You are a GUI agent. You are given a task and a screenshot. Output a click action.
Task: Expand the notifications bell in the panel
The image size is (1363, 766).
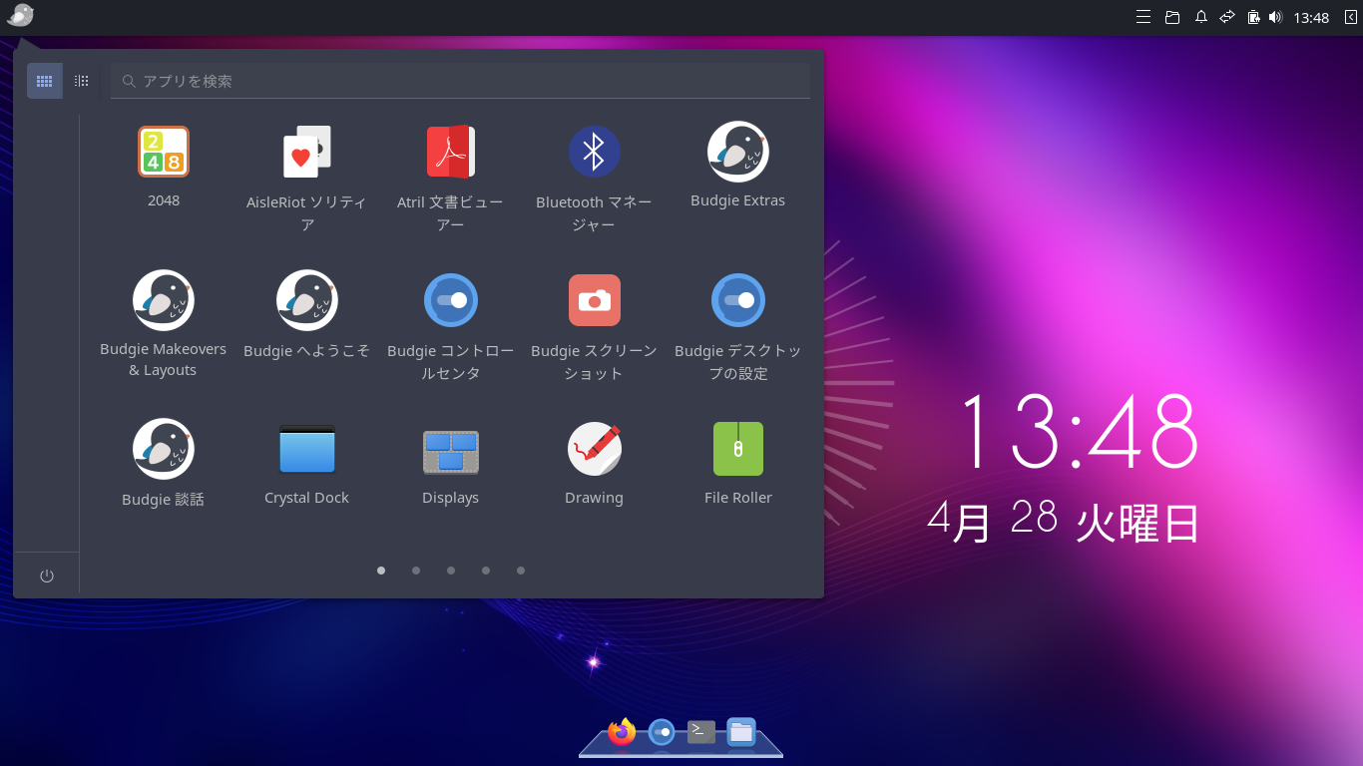pyautogui.click(x=1200, y=17)
